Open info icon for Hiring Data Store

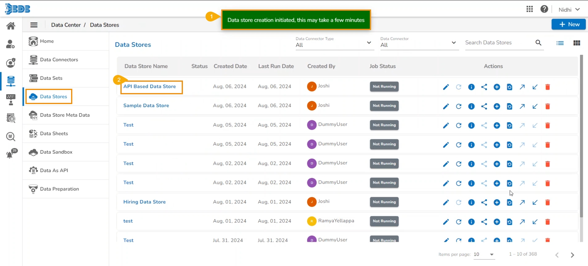coord(471,202)
